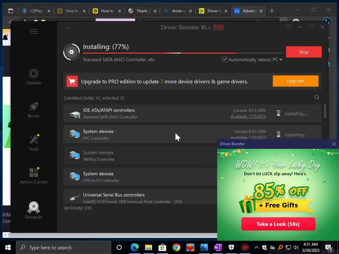Open Photos app from the taskbar

click(x=204, y=247)
